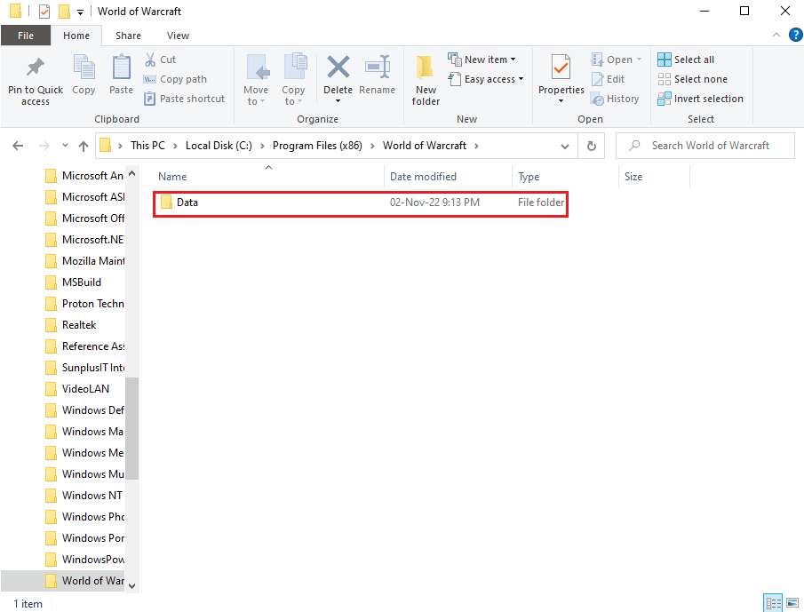The width and height of the screenshot is (804, 612).
Task: Open recent locations dropdown arrow
Action: coord(65,146)
